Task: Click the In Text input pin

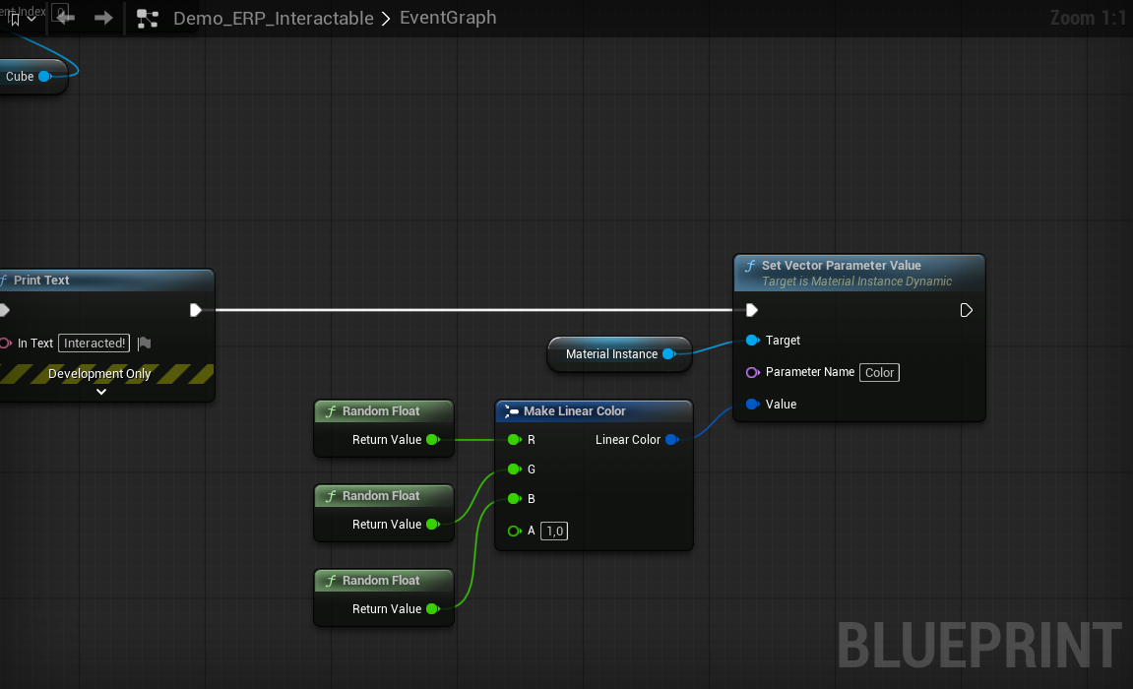Action: coord(5,344)
